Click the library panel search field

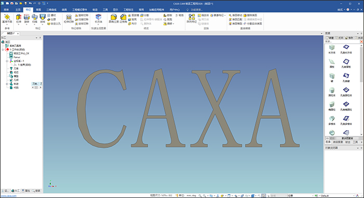pos(342,42)
